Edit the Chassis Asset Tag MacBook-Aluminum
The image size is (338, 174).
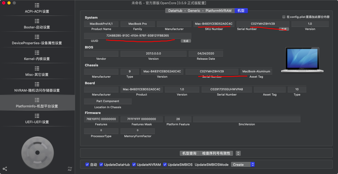point(256,71)
